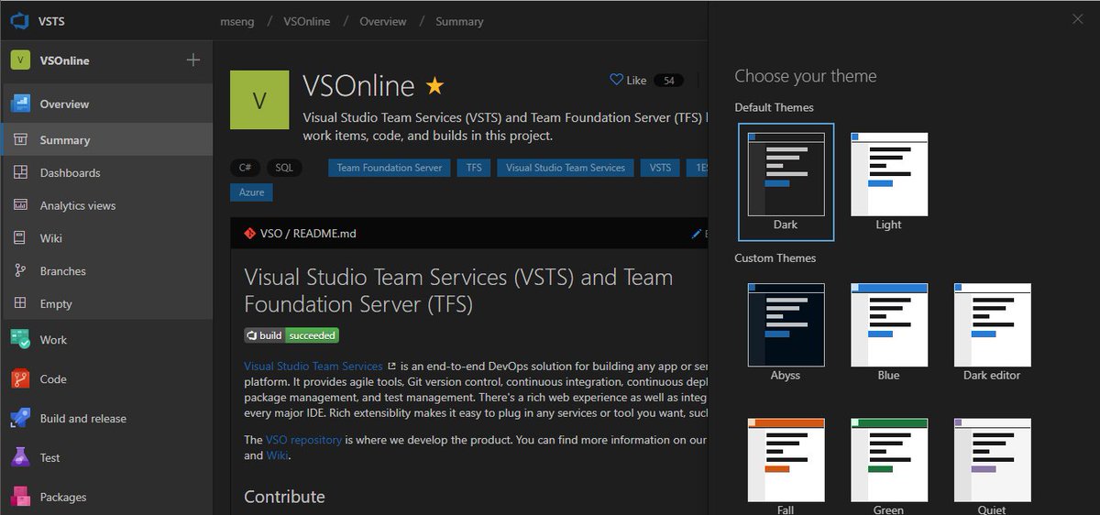Image resolution: width=1100 pixels, height=515 pixels.
Task: Click the Summary breadcrumb
Action: 459,21
